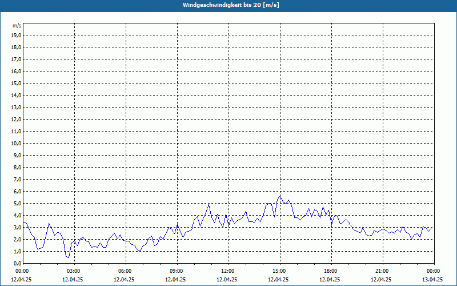
Task: Click the wind speed peak near 15:00
Action: [280, 196]
